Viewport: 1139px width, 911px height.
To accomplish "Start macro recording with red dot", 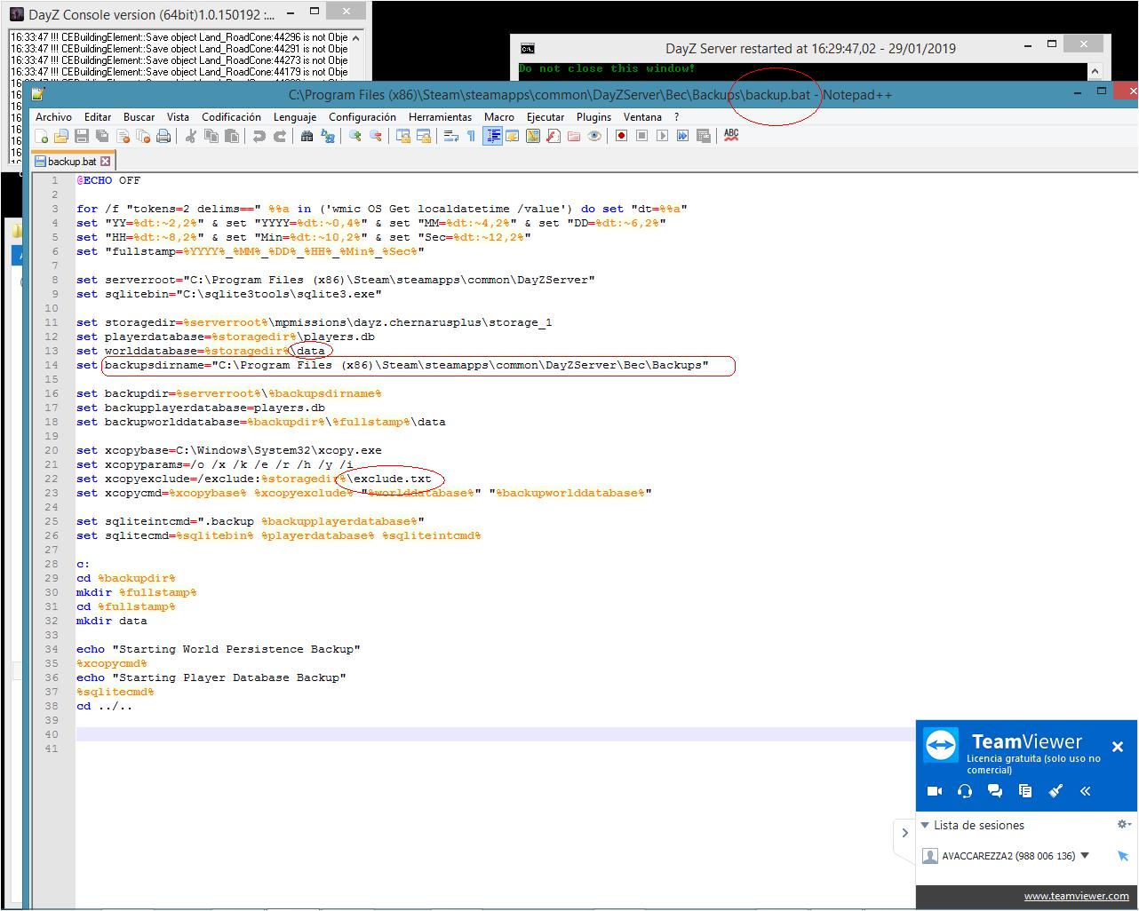I will 622,136.
